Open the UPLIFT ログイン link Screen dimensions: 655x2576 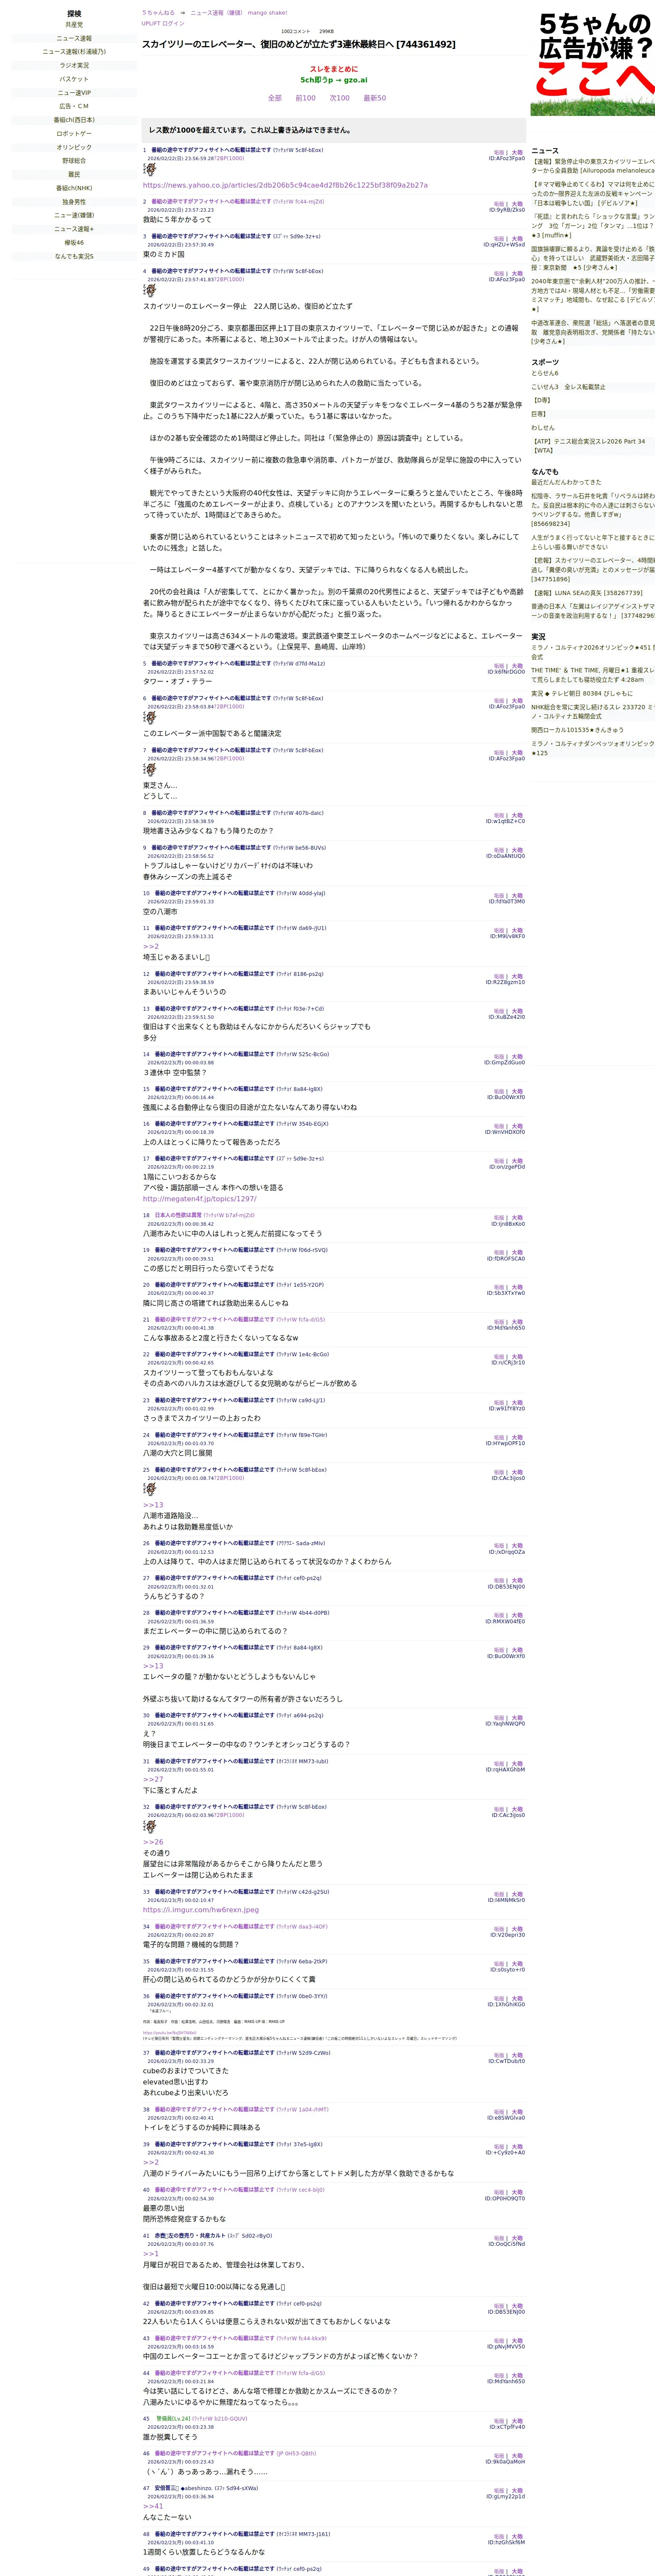pyautogui.click(x=163, y=23)
